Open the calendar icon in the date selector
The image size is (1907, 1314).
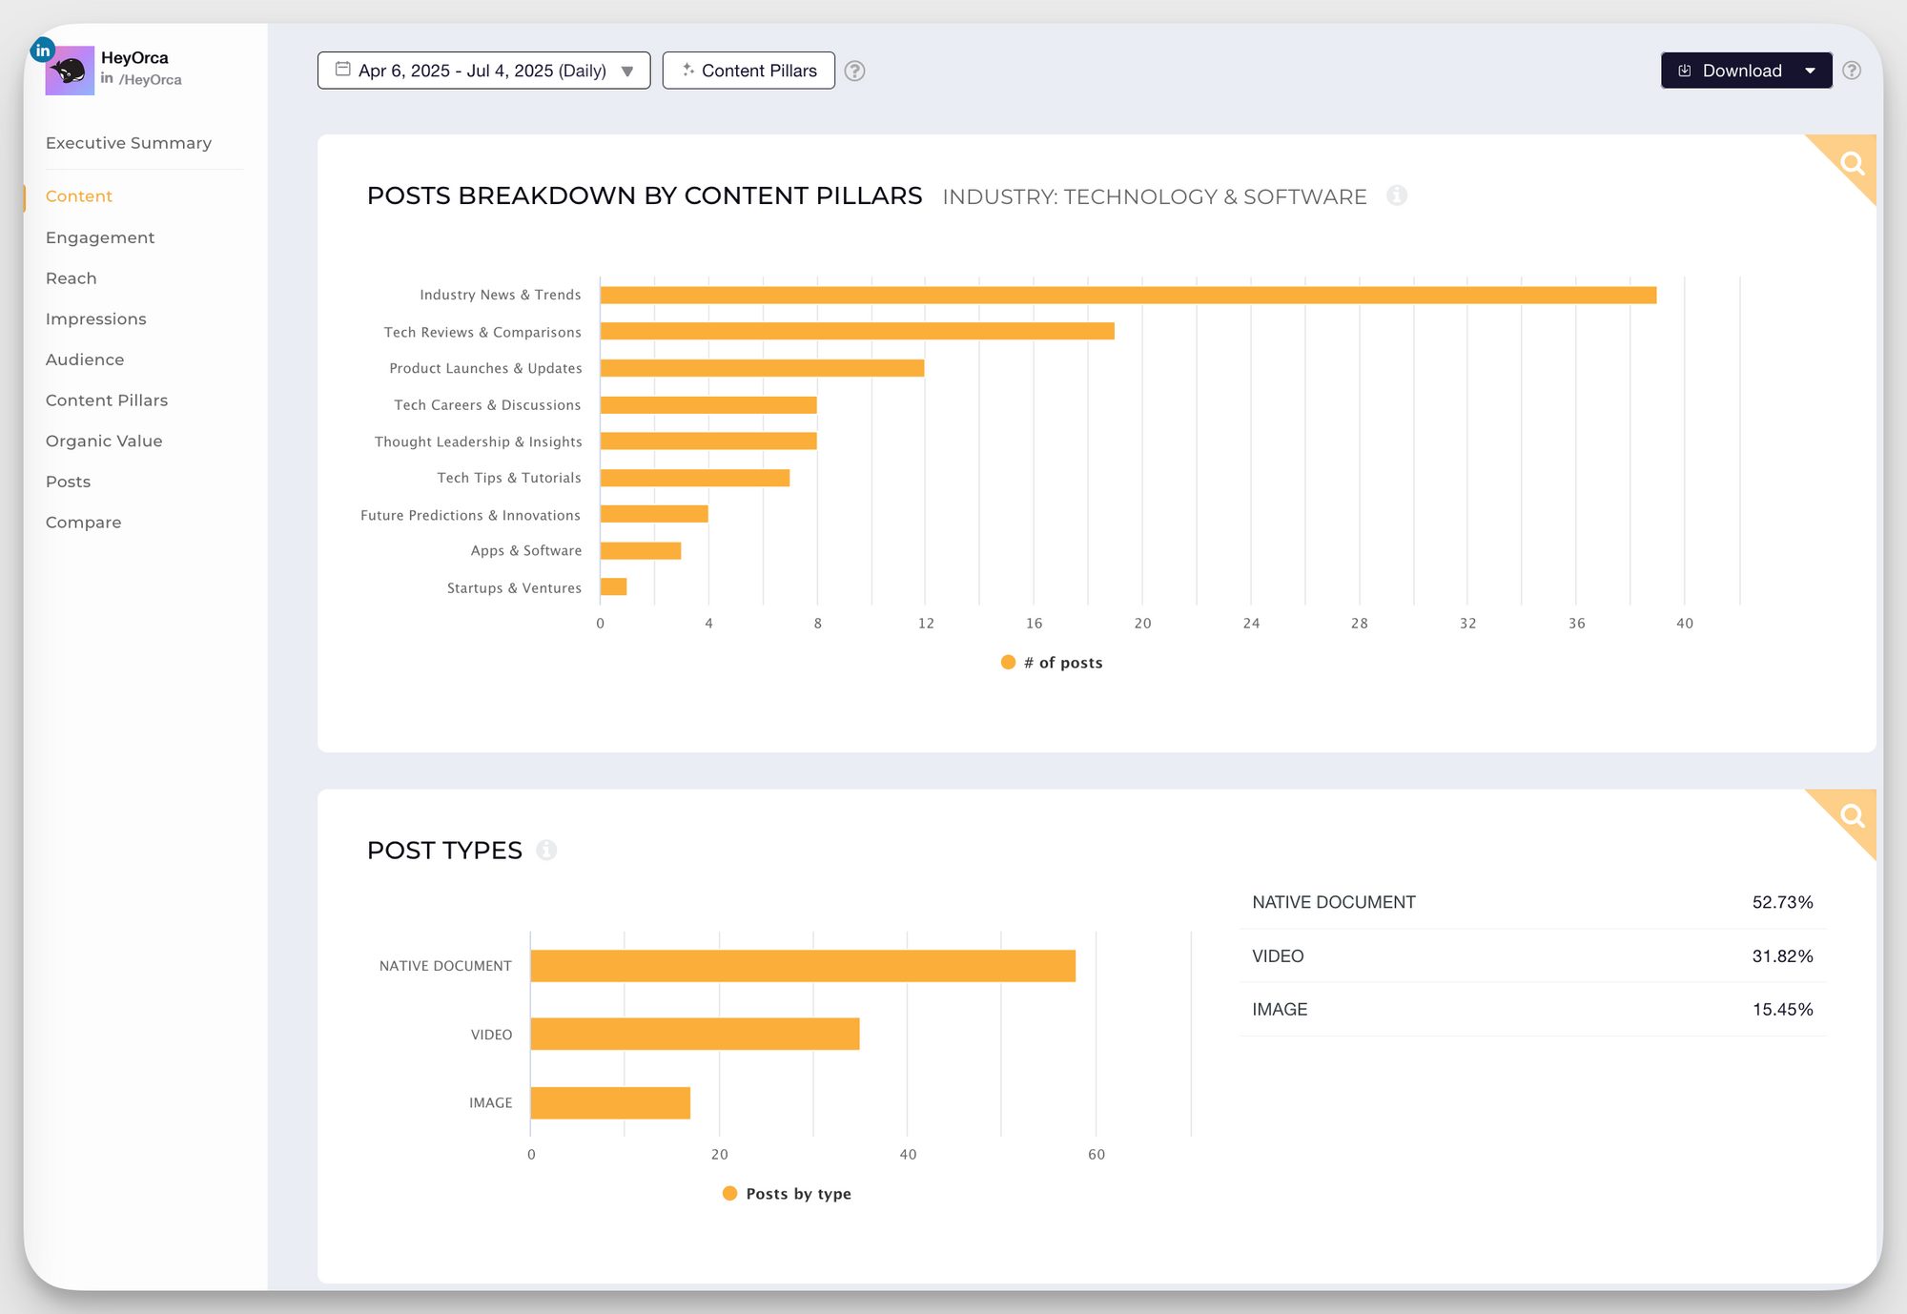click(x=343, y=70)
